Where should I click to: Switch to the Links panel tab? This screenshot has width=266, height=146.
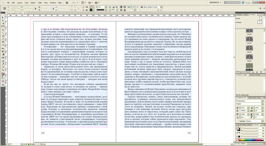(x=246, y=15)
